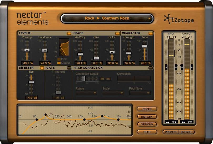
Task: Select the EQ node near 10k
Action: coord(118,120)
